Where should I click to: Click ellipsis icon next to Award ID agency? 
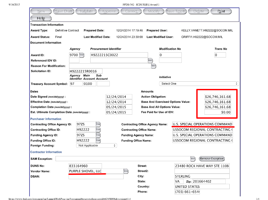82,55
